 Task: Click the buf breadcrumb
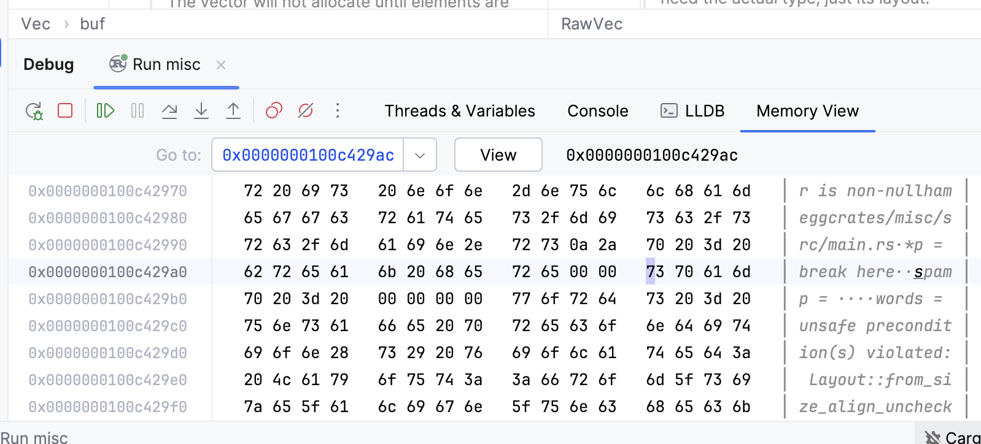[93, 24]
